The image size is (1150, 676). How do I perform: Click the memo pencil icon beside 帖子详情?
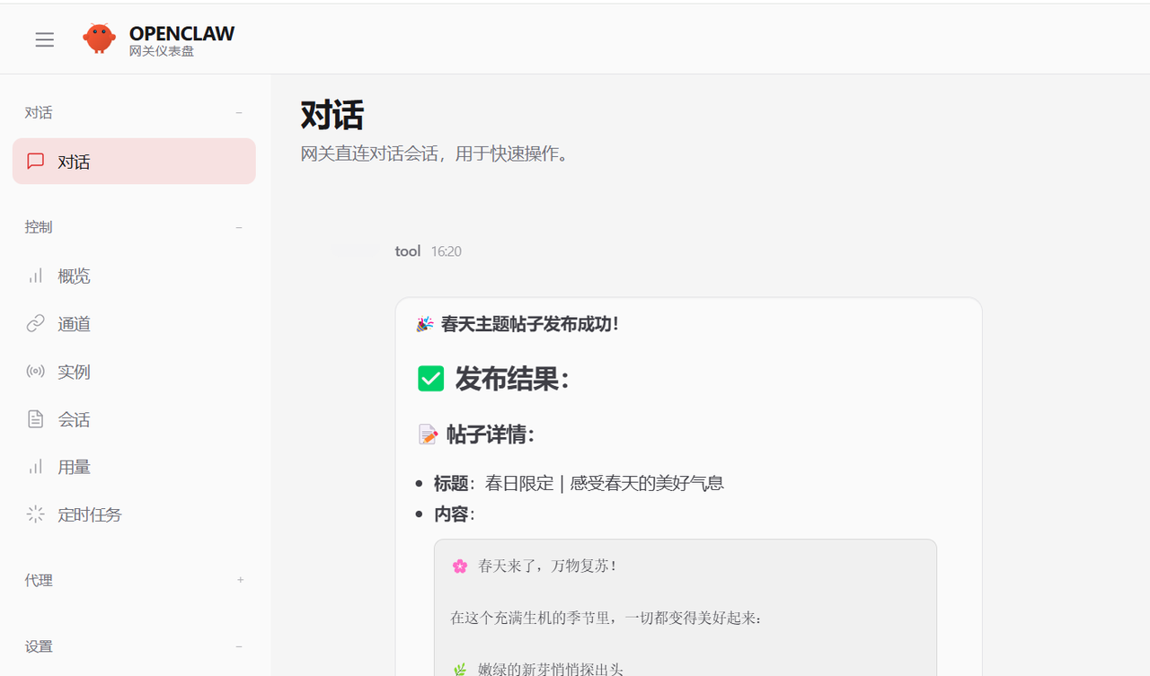coord(428,435)
